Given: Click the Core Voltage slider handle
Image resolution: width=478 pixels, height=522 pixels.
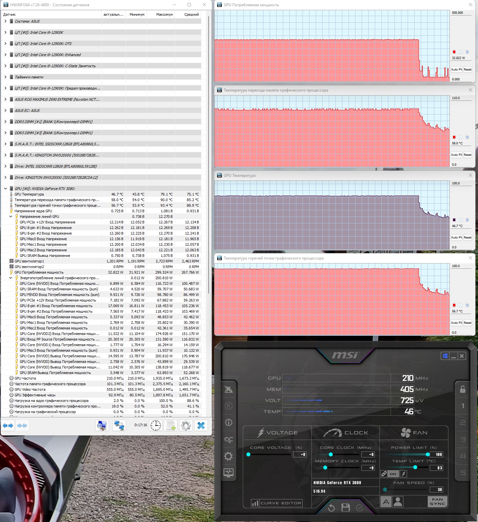Looking at the screenshot, I should tap(248, 454).
